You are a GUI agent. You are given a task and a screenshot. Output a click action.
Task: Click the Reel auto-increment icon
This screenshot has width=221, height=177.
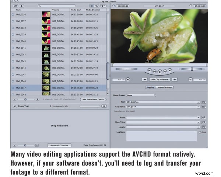coord(204,102)
